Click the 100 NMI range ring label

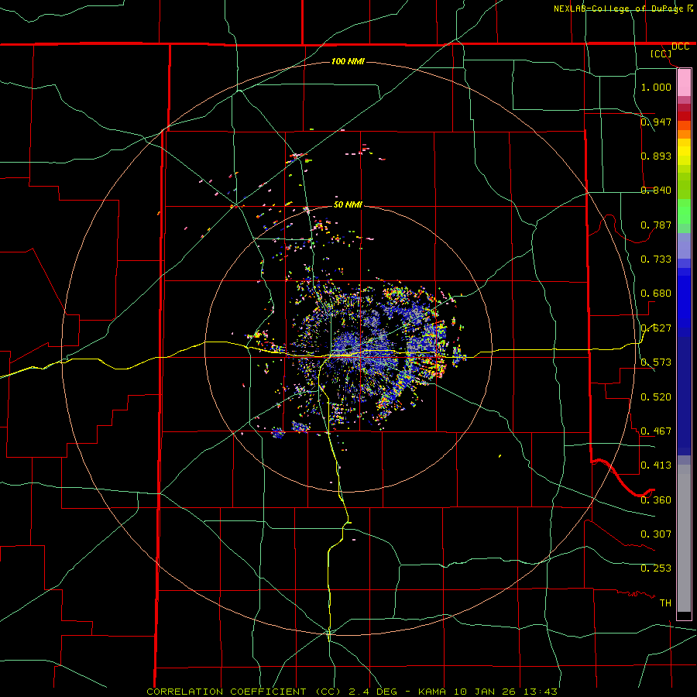coord(348,61)
